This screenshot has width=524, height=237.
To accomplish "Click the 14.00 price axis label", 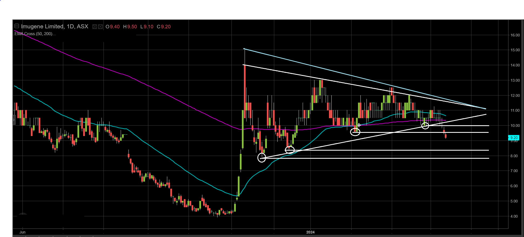I will (x=515, y=65).
